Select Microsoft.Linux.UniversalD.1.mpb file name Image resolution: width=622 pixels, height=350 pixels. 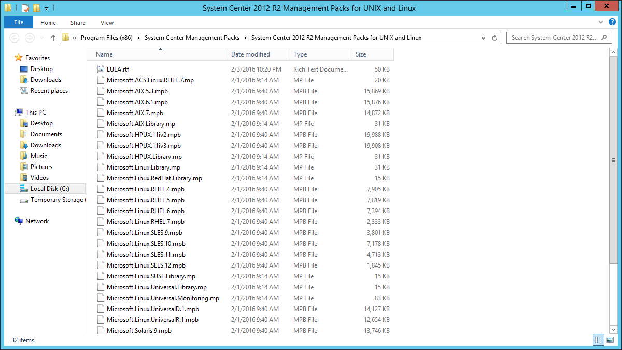pyautogui.click(x=153, y=309)
